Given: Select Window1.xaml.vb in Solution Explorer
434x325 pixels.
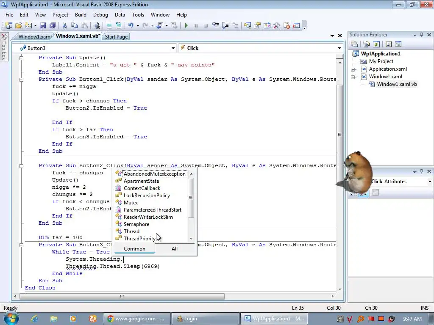Looking at the screenshot, I should (397, 84).
